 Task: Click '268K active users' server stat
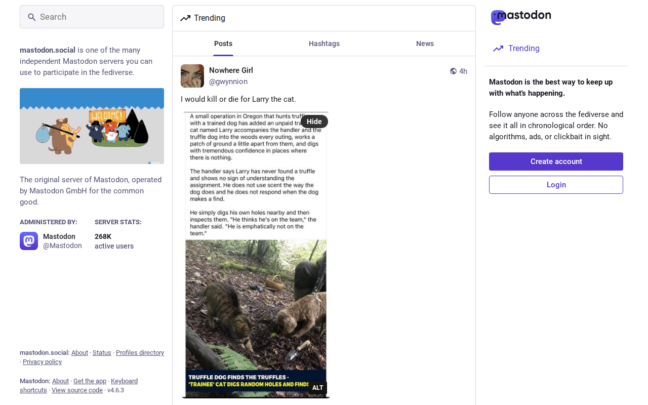[x=114, y=241]
